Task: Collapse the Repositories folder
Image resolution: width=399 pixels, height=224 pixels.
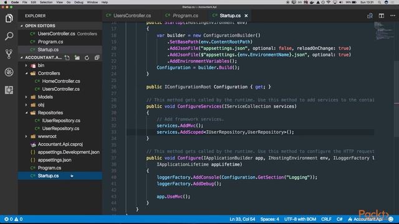Action: (26, 113)
